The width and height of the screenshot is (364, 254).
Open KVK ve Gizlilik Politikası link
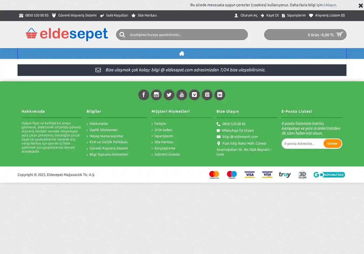108,142
